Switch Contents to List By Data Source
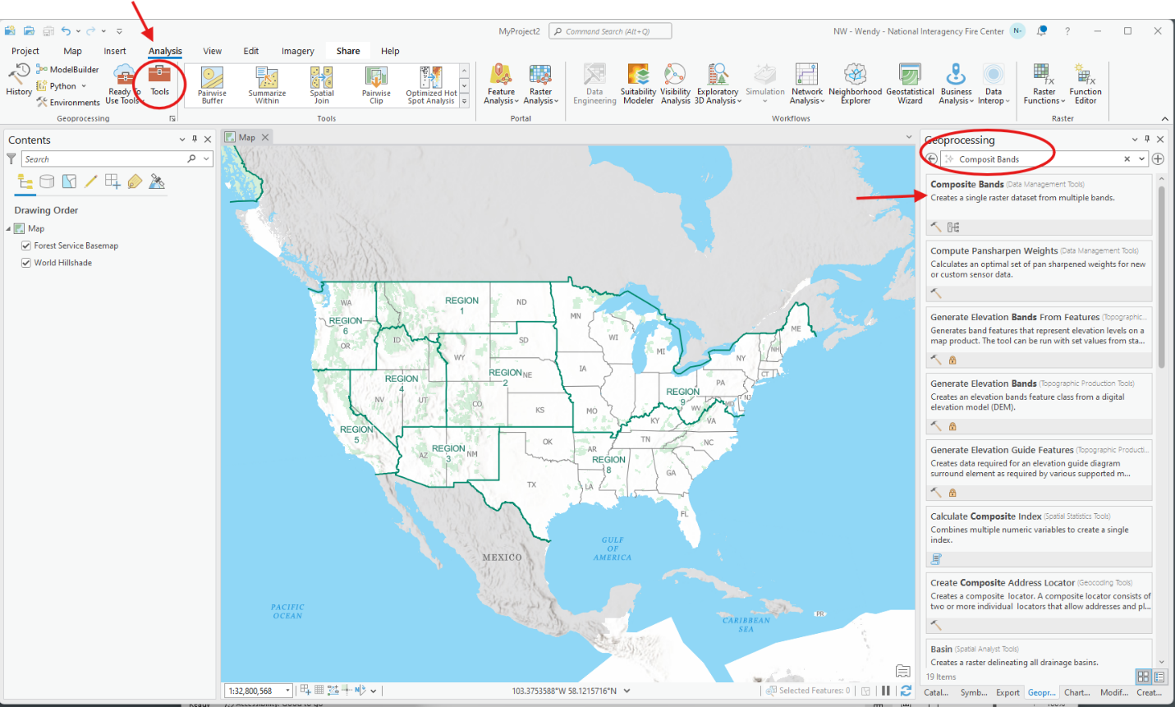The height and width of the screenshot is (707, 1175). [x=47, y=181]
